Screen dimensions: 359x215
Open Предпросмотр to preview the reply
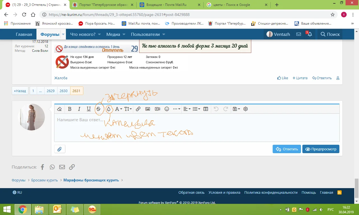(x=321, y=149)
